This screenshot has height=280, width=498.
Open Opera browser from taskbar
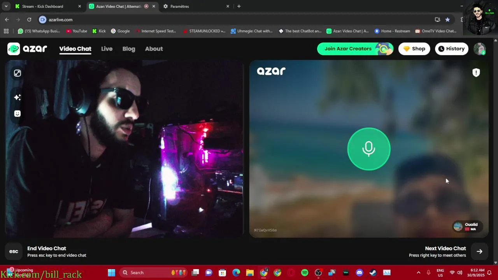291,273
